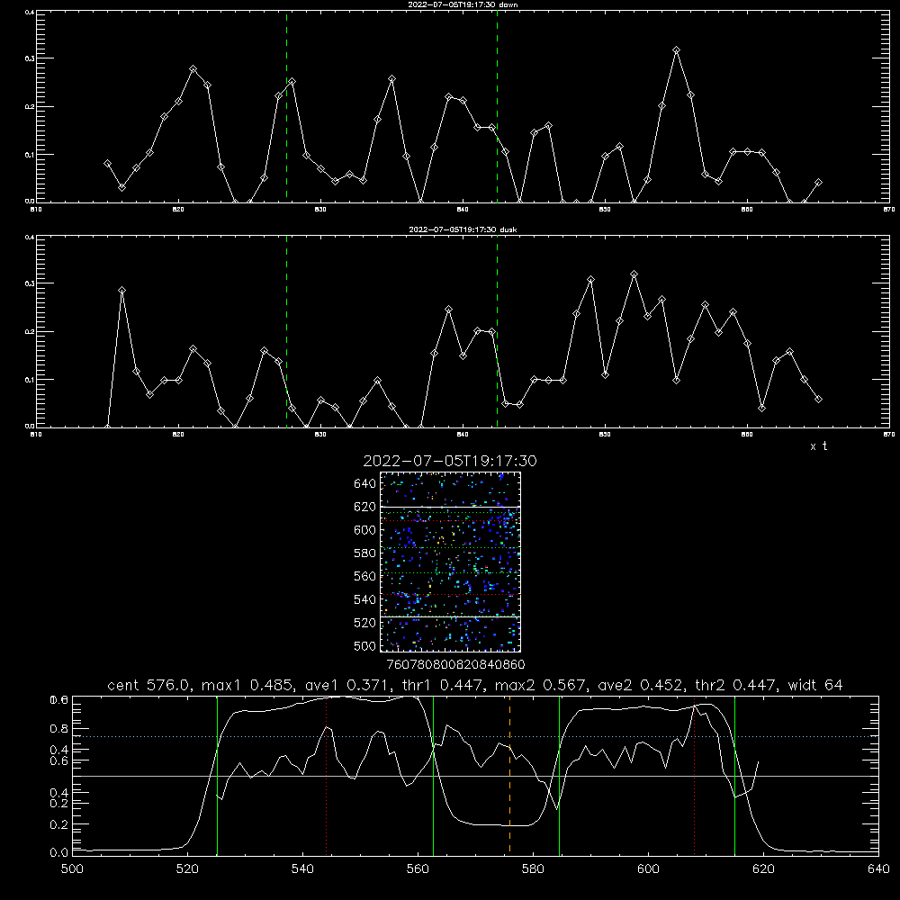This screenshot has height=900, width=900.
Task: Click the highest dusk plot diamond near 852
Action: [x=634, y=274]
